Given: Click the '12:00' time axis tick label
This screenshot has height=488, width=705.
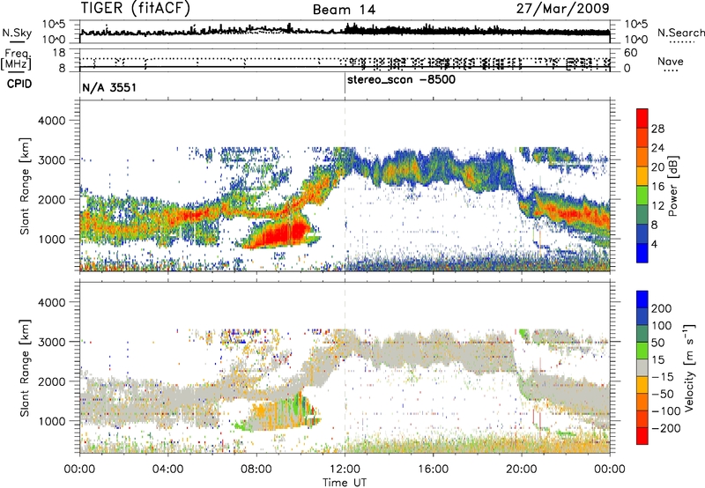Looking at the screenshot, I should (x=345, y=469).
